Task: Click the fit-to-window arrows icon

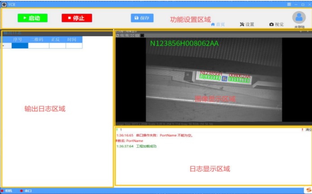Action: point(132,35)
